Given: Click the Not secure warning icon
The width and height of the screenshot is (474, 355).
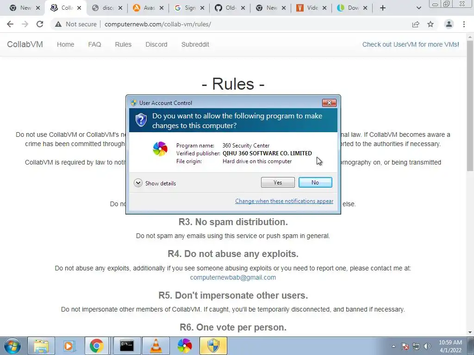Looking at the screenshot, I should 58,24.
